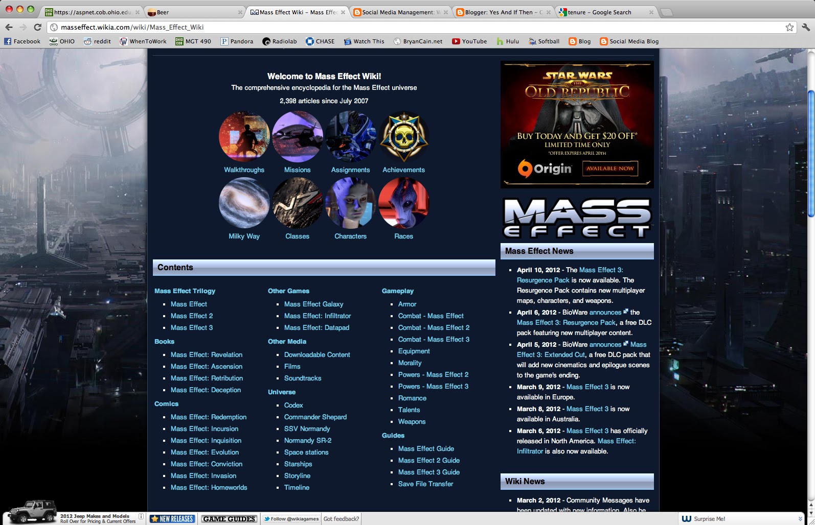Click the Mass Effect logo image
This screenshot has width=815, height=525.
[577, 218]
